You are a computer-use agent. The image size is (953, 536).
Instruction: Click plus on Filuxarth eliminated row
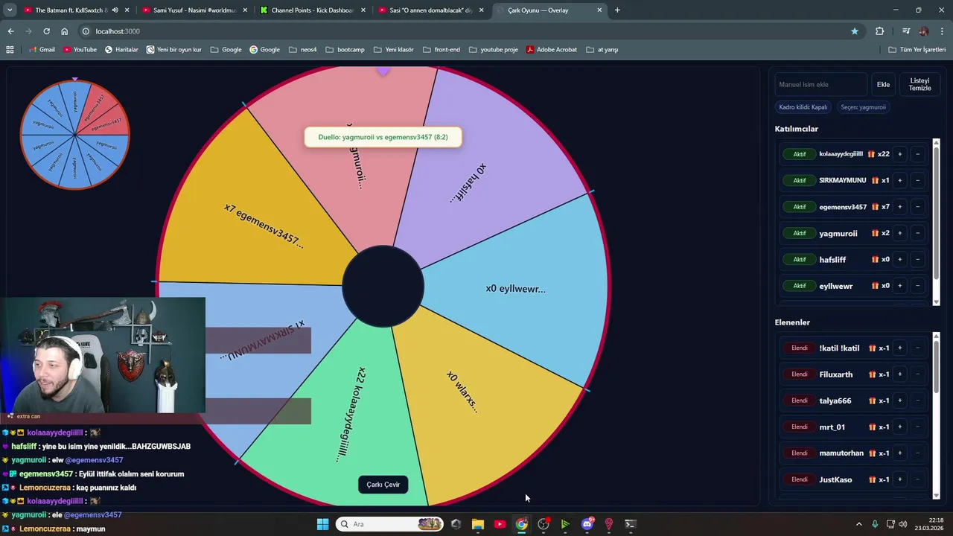pos(899,374)
